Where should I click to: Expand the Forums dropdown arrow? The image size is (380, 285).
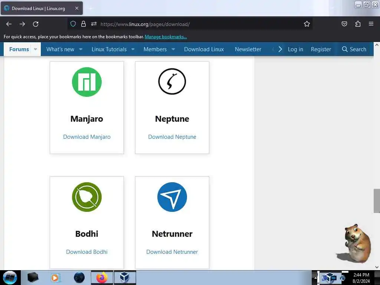pos(35,49)
